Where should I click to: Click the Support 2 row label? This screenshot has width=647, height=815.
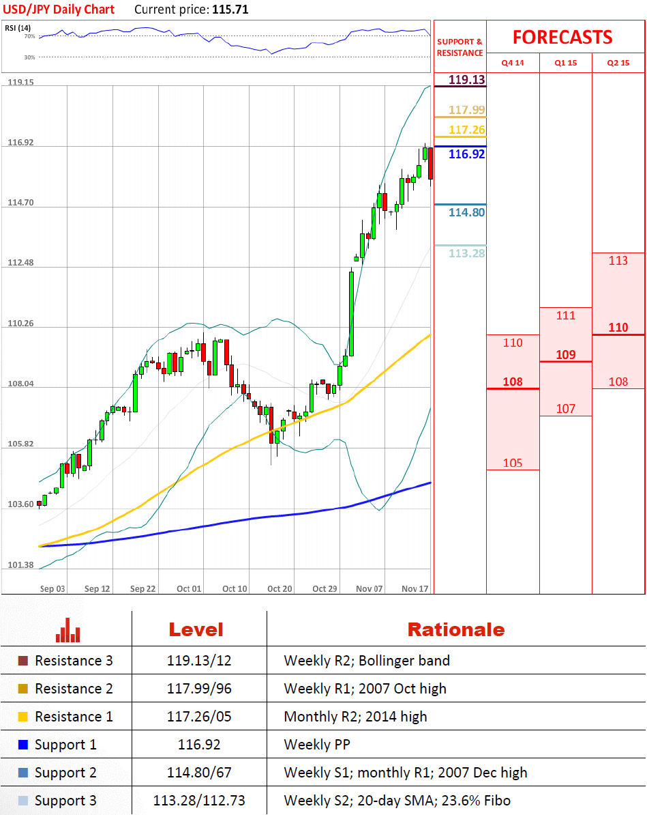tap(65, 773)
